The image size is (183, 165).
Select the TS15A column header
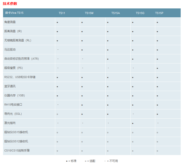pos(116,13)
